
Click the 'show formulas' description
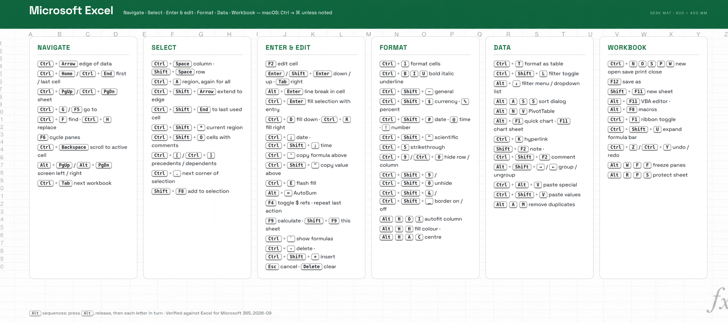pyautogui.click(x=314, y=239)
